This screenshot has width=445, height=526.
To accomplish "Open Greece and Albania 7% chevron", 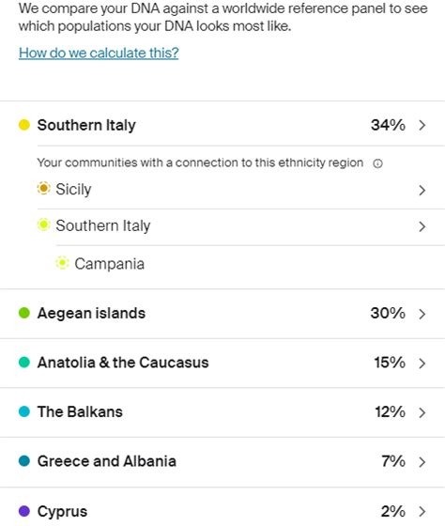I will (x=422, y=462).
